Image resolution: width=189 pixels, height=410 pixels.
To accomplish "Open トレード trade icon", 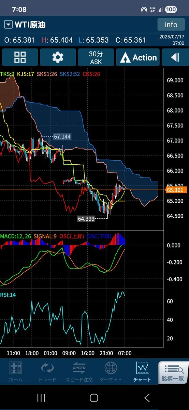I will 47,372.
